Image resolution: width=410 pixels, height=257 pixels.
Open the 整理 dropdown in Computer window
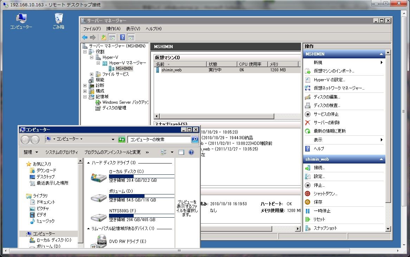31,152
